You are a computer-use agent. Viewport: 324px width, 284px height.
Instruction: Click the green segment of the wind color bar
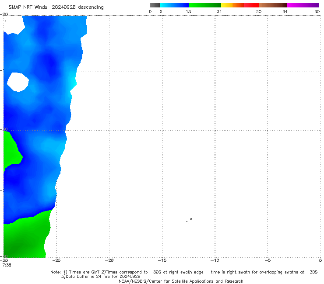[x=205, y=5]
